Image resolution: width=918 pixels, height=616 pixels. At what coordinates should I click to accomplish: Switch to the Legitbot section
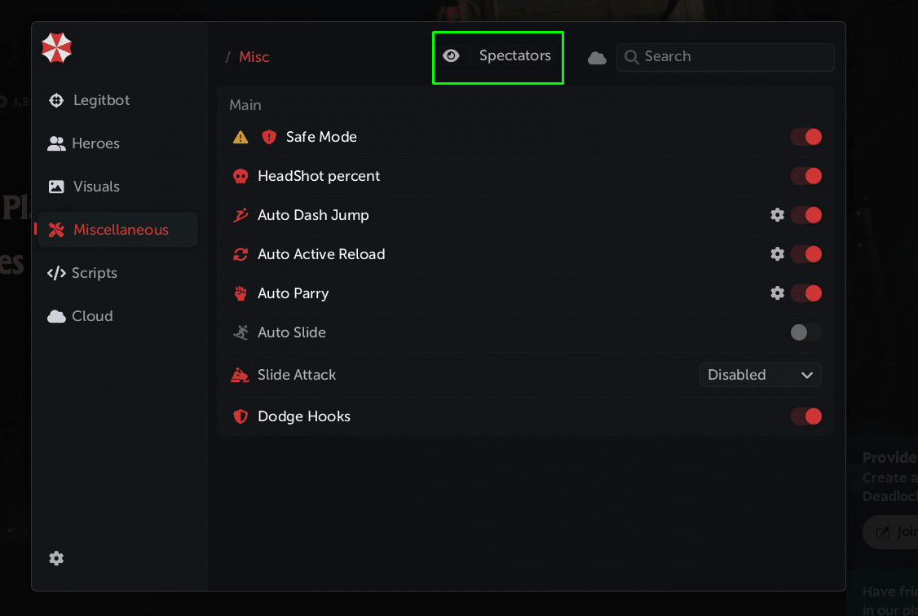click(x=101, y=100)
